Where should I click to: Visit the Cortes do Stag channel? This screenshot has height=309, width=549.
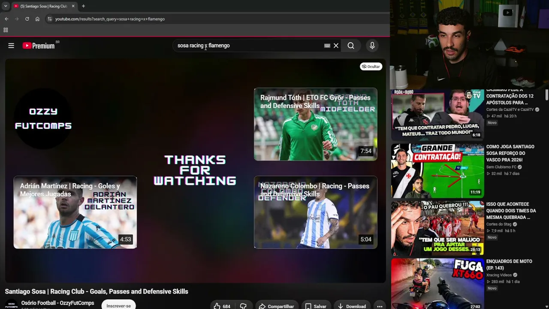499,224
